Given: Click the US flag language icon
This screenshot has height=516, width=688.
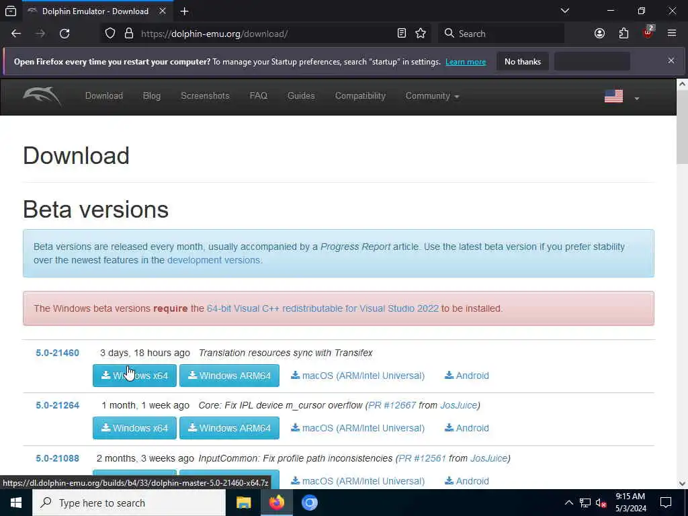Looking at the screenshot, I should coord(613,96).
